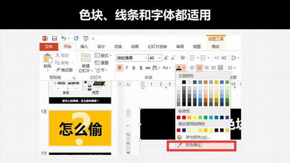Click the New Slide (新建幻灯片) icon
290x163 pixels.
click(x=86, y=57)
